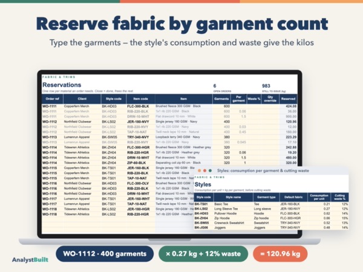Click the orange dot in the Styles window title bar
The width and height of the screenshot is (363, 272).
pos(200,170)
